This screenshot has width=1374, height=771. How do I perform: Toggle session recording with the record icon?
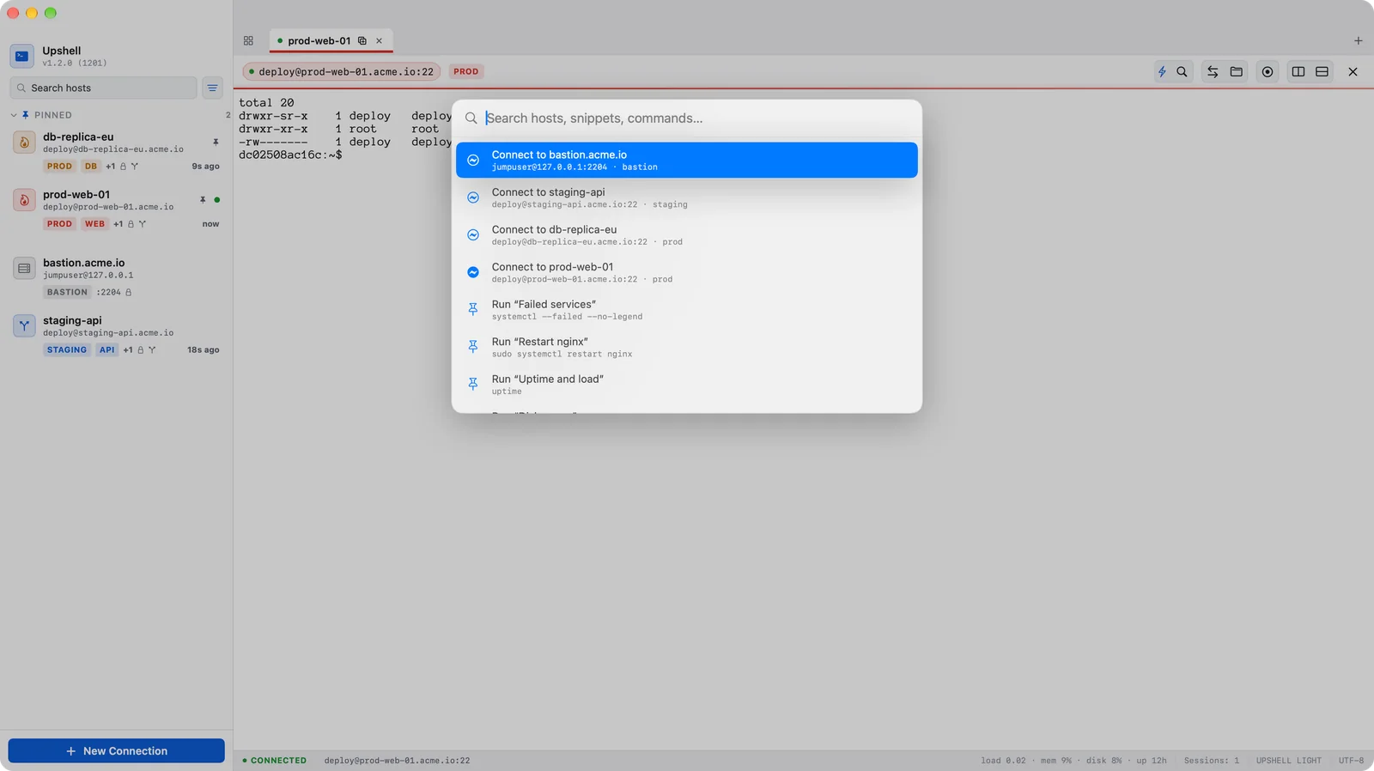(1268, 72)
